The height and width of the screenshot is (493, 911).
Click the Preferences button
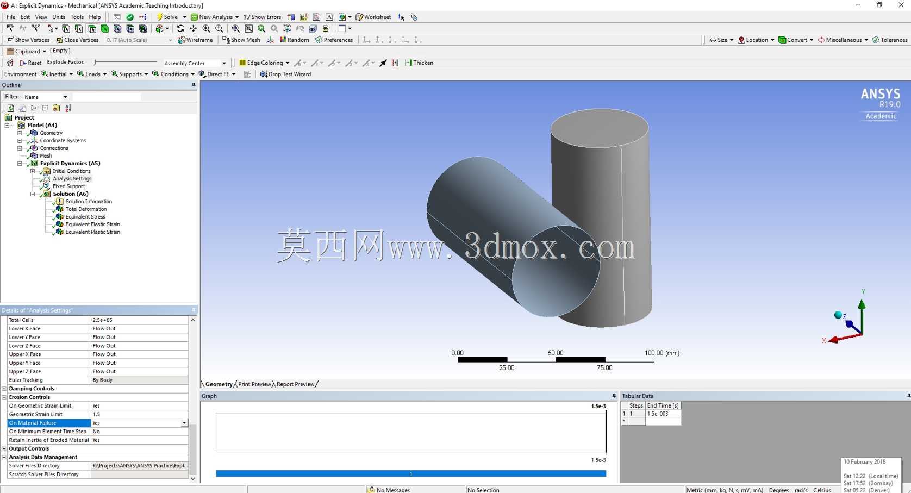(334, 40)
